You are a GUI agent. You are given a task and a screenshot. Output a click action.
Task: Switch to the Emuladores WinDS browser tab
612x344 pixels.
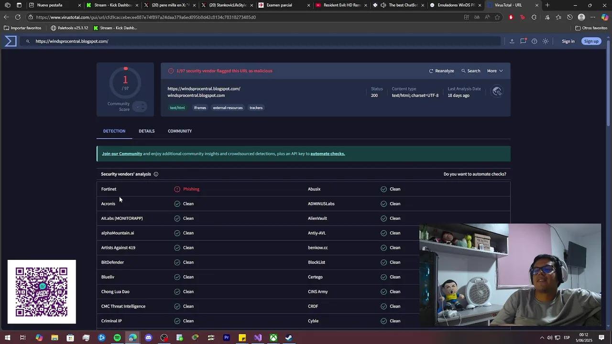(x=456, y=5)
